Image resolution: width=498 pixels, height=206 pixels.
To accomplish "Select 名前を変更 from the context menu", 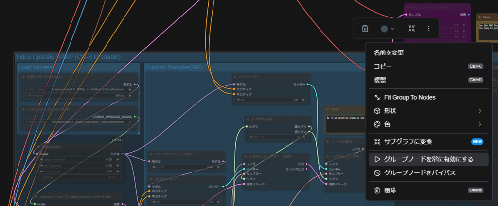I will point(389,52).
